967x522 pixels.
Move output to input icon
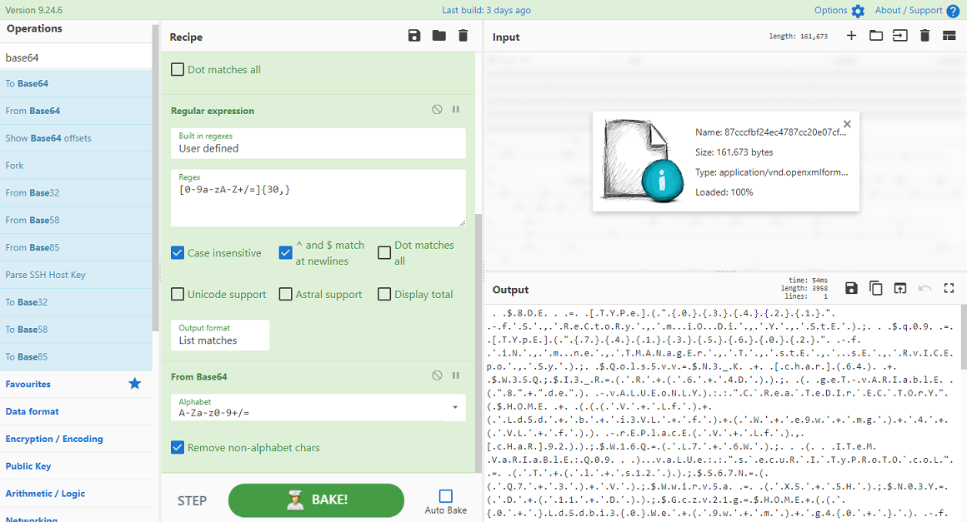[x=900, y=288]
